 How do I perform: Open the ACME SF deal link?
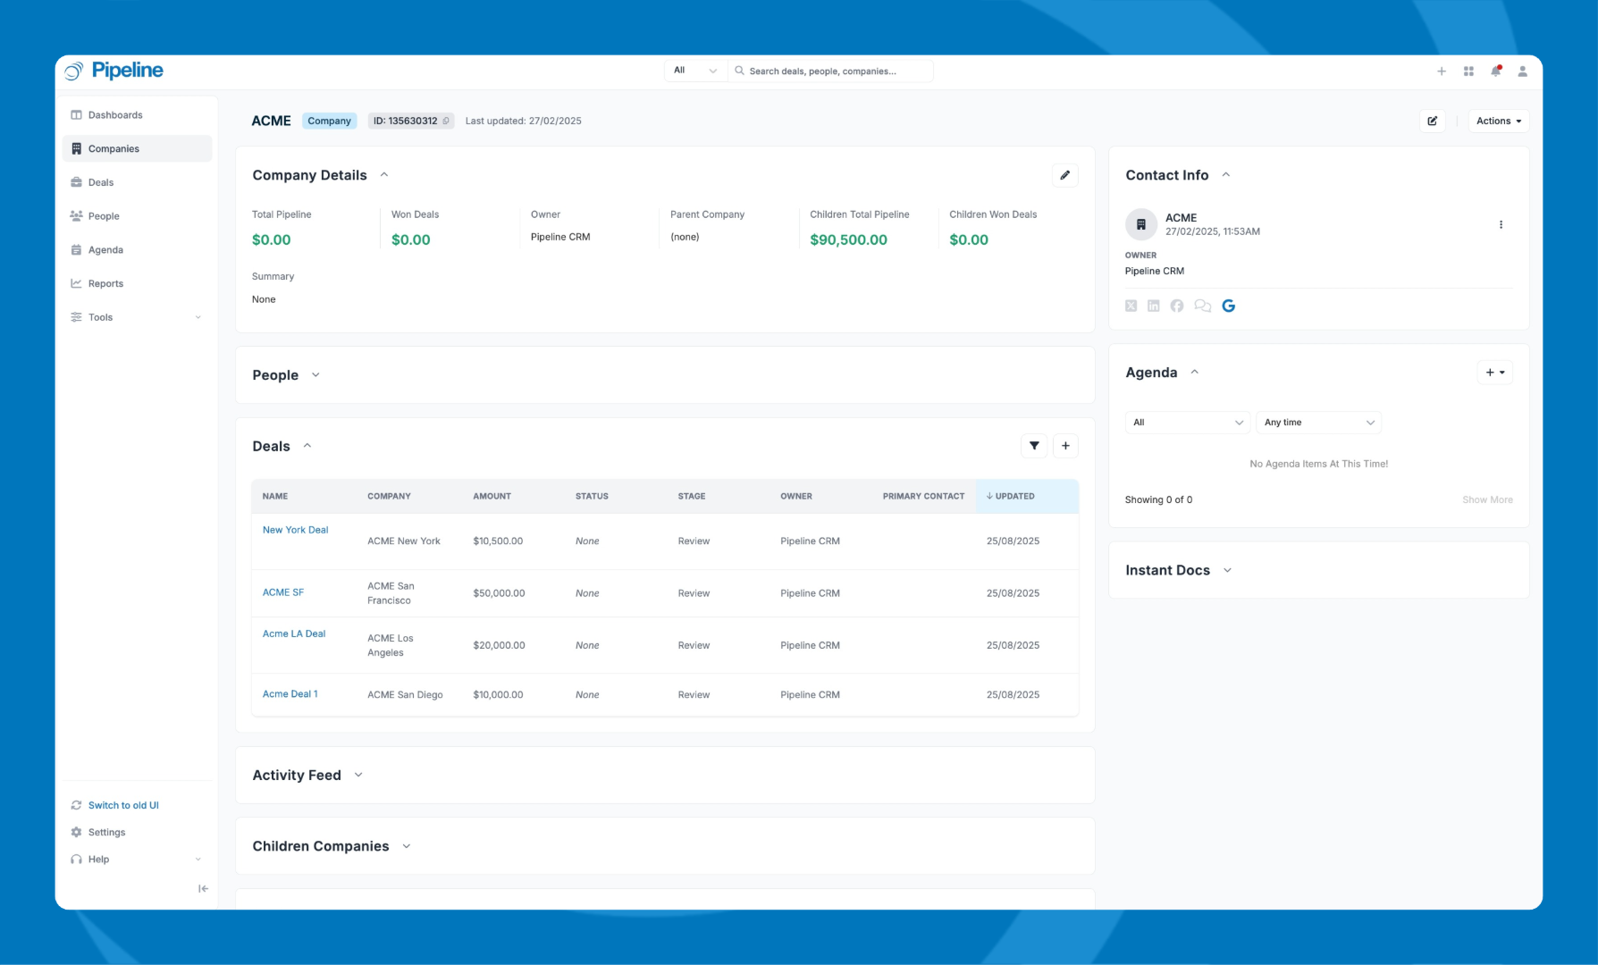[x=283, y=592]
